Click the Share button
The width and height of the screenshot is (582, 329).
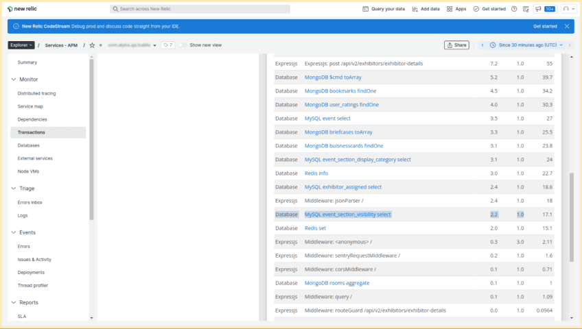click(456, 45)
